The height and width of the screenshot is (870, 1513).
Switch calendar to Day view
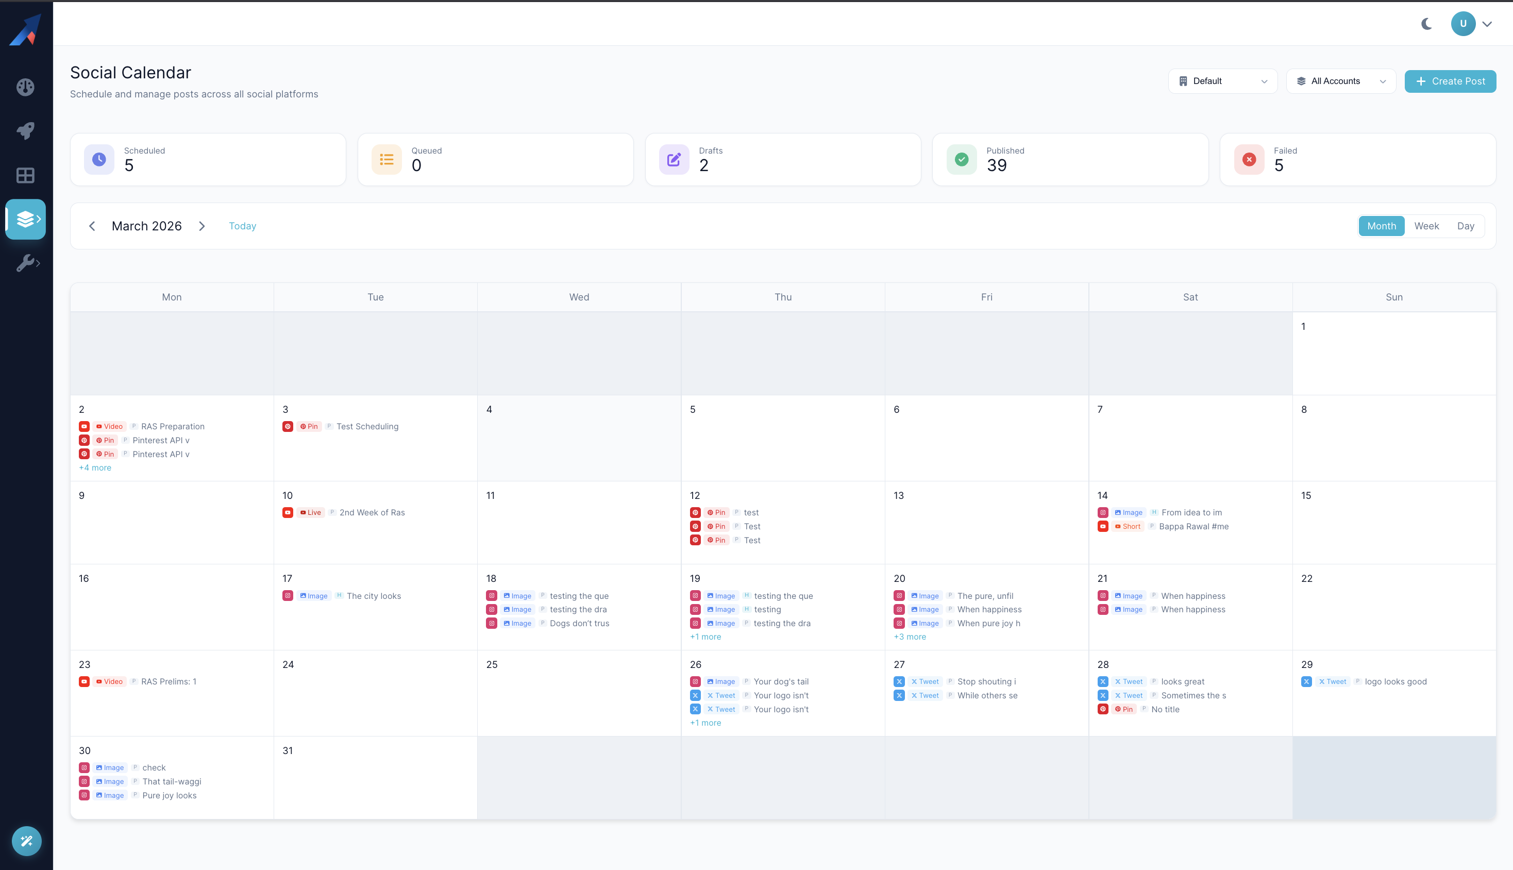coord(1466,226)
